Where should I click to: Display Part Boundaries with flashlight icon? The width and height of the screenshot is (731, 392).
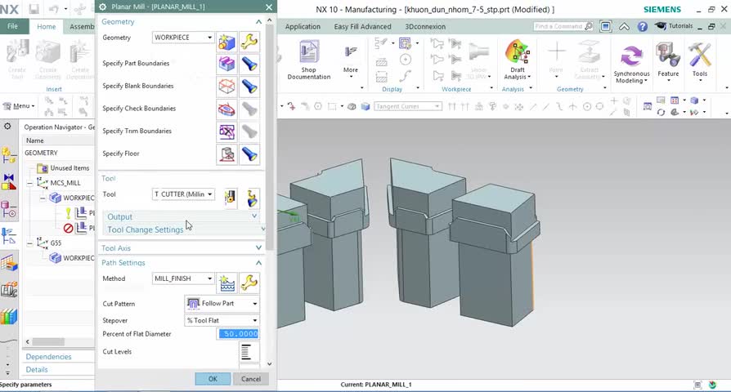(x=249, y=64)
